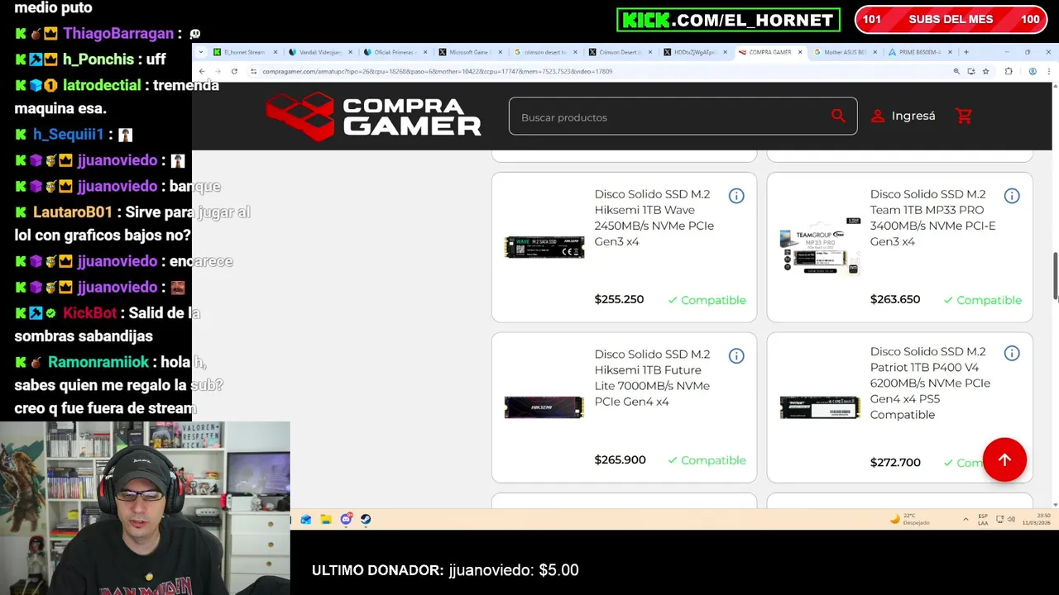This screenshot has width=1059, height=595.
Task: Show hidden system tray icons chevron
Action: coord(966,520)
